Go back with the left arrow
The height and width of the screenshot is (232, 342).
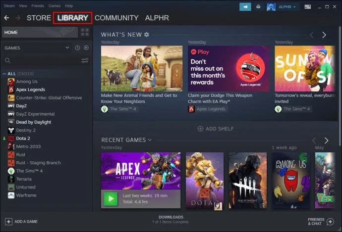coord(6,18)
